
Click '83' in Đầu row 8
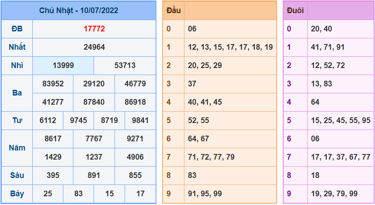192,175
